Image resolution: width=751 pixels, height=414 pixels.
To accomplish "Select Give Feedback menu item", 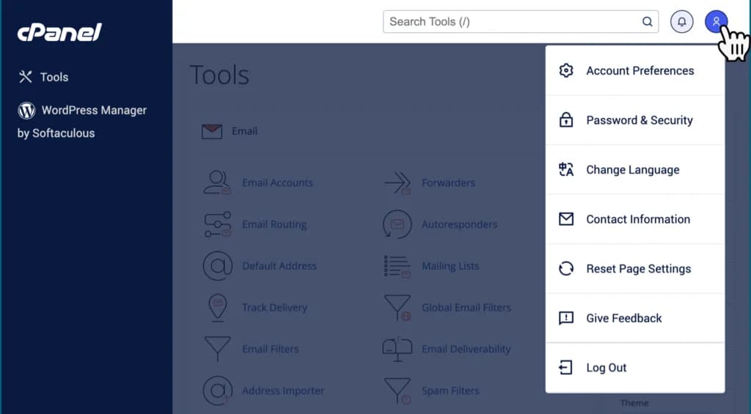I will click(x=635, y=318).
